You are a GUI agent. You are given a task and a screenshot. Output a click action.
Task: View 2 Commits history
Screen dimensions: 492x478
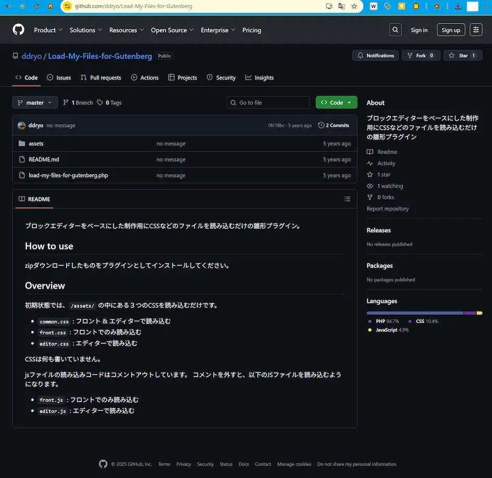pos(334,125)
